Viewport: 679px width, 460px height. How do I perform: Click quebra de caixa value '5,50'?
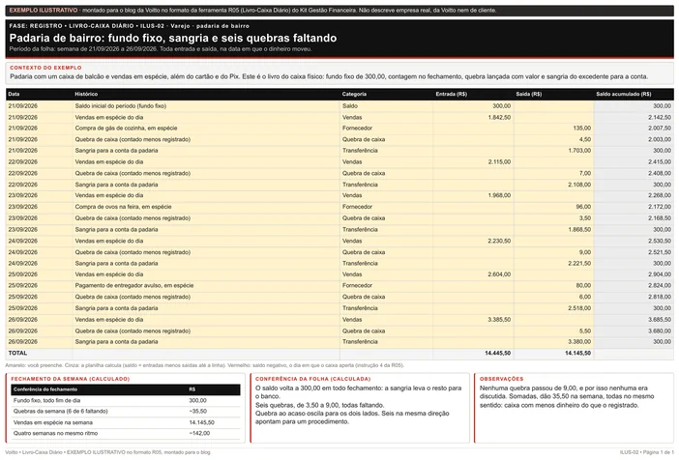coord(585,331)
